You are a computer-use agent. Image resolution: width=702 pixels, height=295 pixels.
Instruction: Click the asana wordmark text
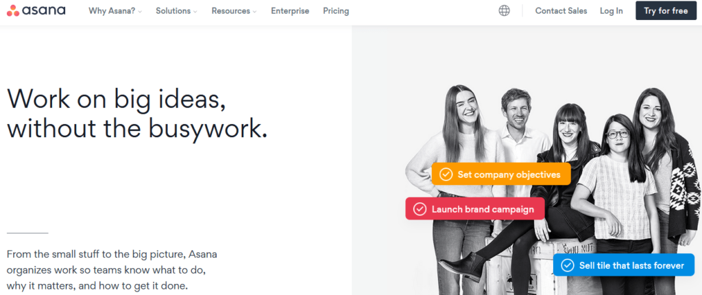pos(44,11)
